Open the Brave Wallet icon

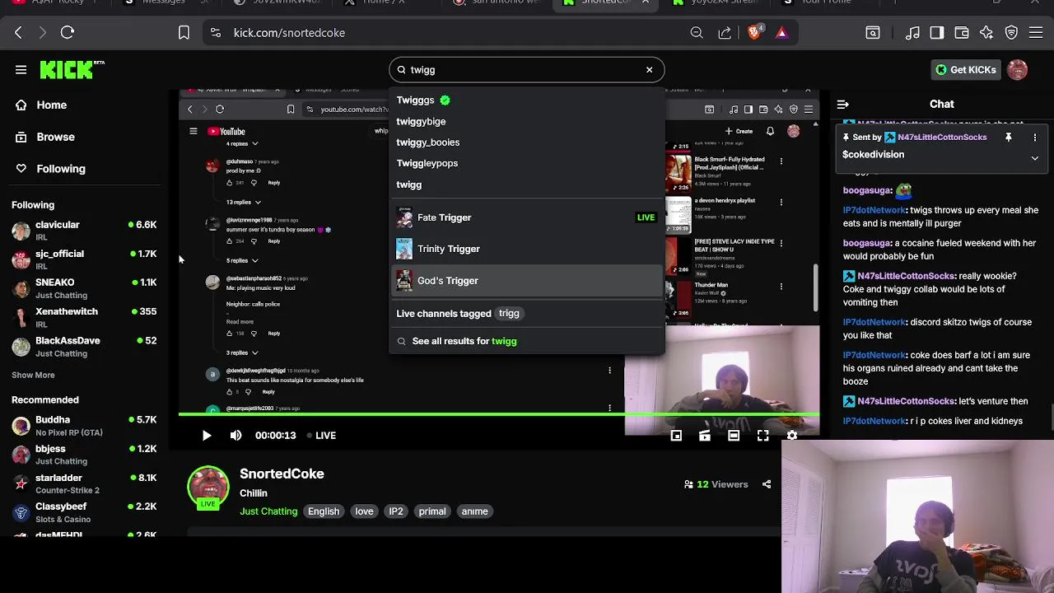coord(962,33)
